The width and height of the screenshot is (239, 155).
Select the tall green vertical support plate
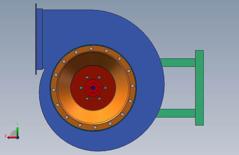click(199, 88)
